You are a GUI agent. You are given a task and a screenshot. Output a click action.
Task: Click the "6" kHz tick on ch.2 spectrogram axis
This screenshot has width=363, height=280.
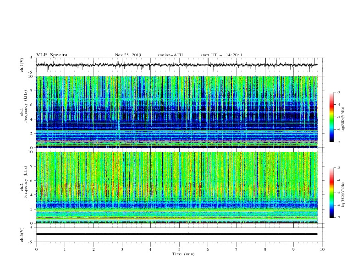pyautogui.click(x=32, y=181)
